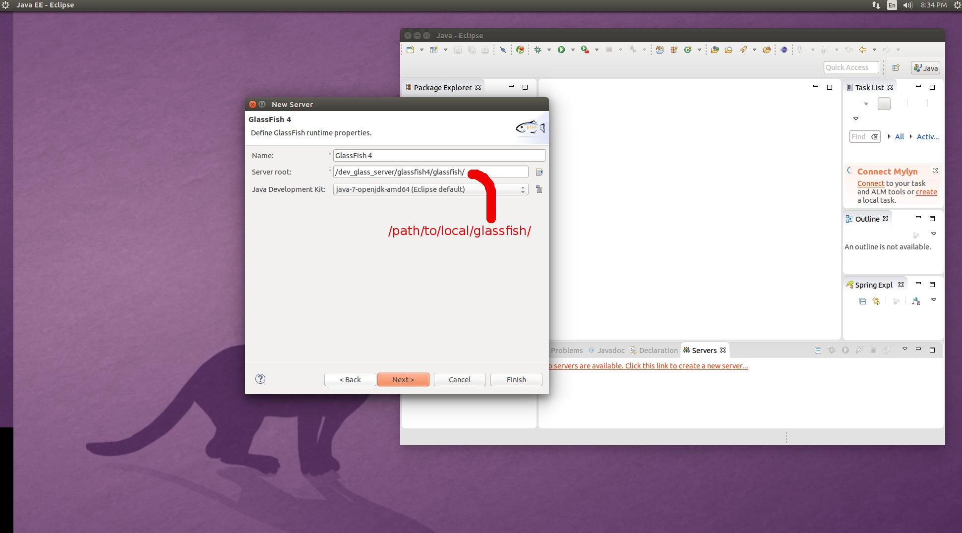Click the Name text field with GlassFish 4
This screenshot has width=962, height=533.
439,156
